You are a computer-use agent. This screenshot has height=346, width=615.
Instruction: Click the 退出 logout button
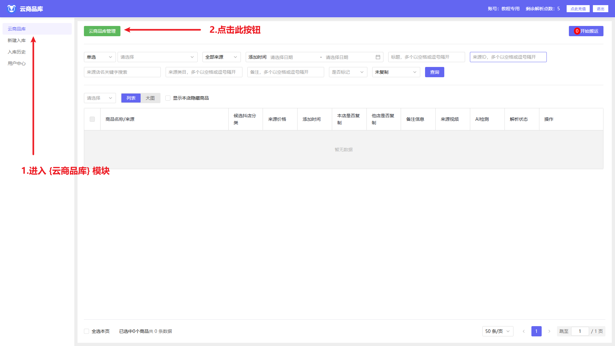(x=601, y=9)
